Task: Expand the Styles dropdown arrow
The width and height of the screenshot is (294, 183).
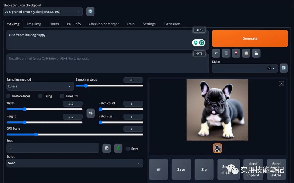Action: click(x=274, y=68)
